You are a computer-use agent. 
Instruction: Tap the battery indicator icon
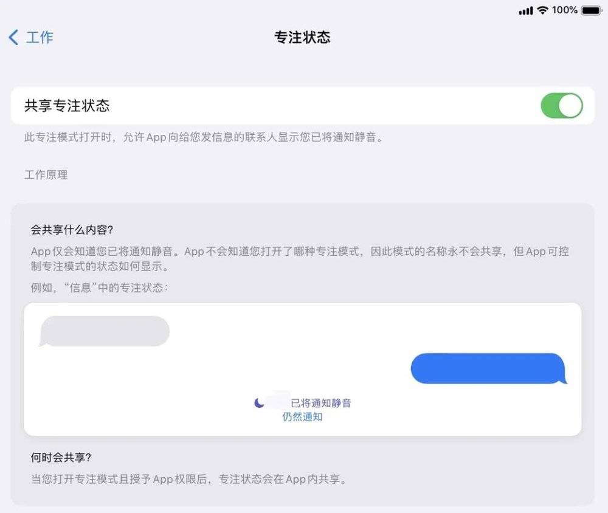pyautogui.click(x=592, y=10)
